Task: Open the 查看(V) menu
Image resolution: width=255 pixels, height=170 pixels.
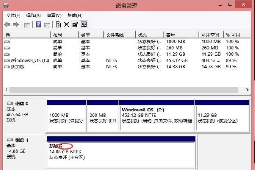Action: pyautogui.click(x=54, y=15)
